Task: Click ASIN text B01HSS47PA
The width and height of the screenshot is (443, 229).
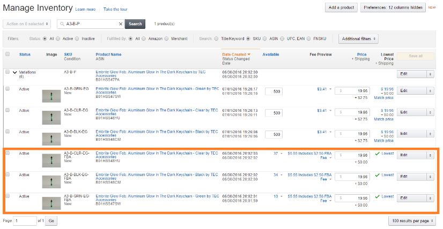Action: 108,80
